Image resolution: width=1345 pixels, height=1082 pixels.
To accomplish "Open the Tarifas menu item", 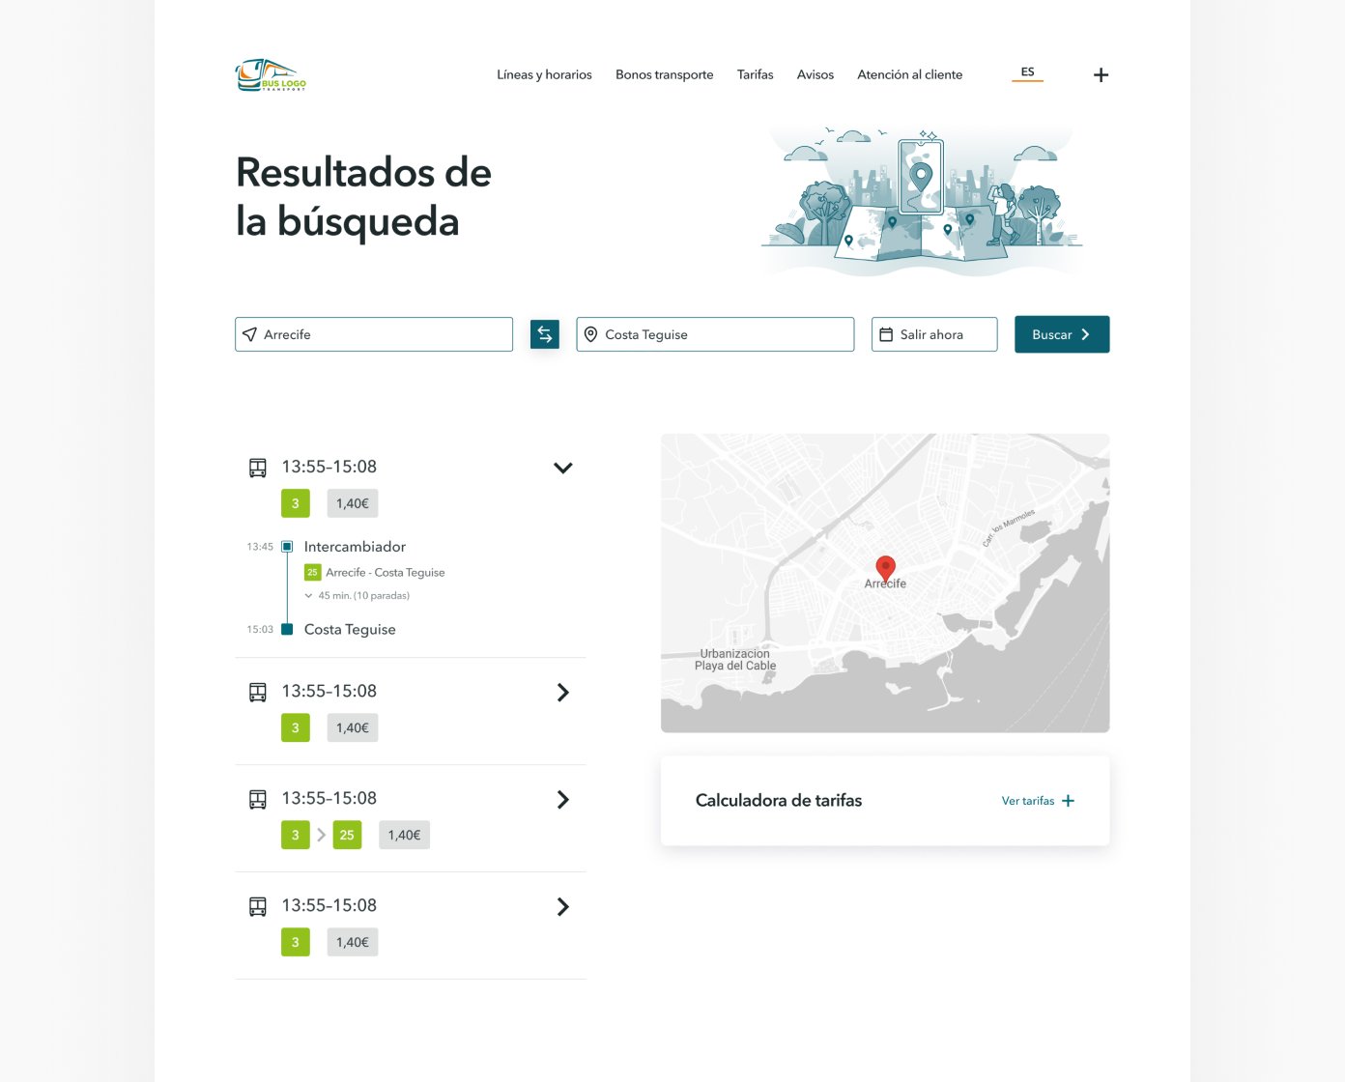I will coord(756,74).
